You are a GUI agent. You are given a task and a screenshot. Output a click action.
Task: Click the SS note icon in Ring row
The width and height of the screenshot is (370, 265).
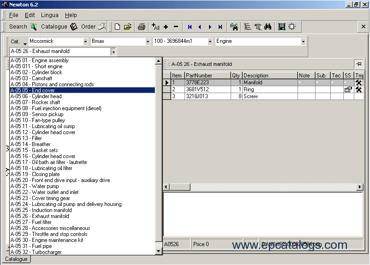[x=348, y=89]
